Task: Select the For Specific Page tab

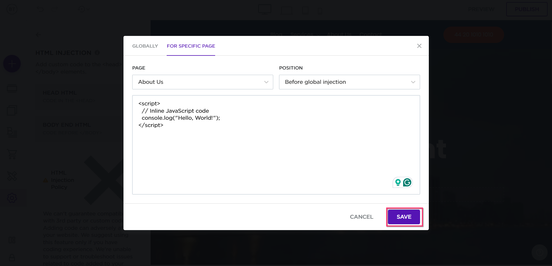Action: 191,46
